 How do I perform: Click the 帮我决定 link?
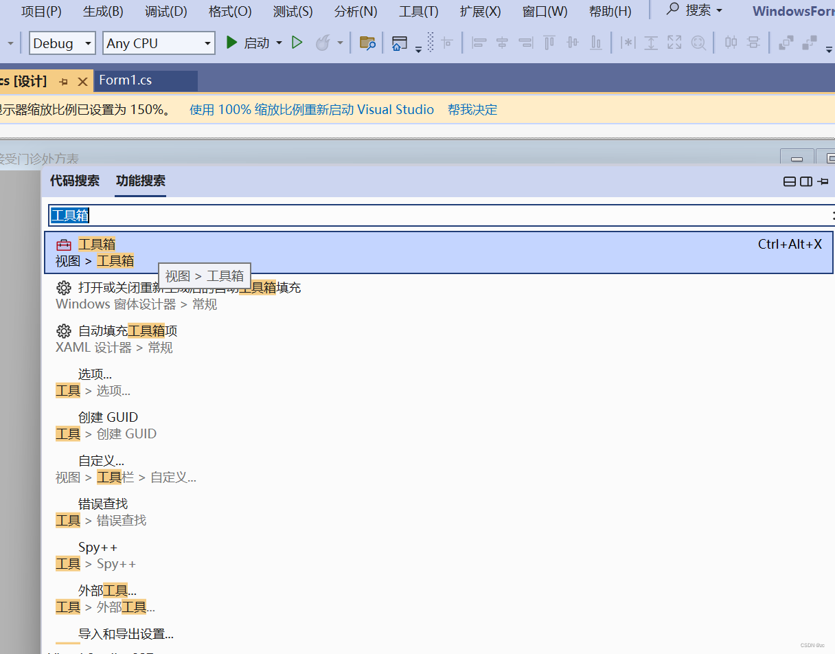point(472,109)
